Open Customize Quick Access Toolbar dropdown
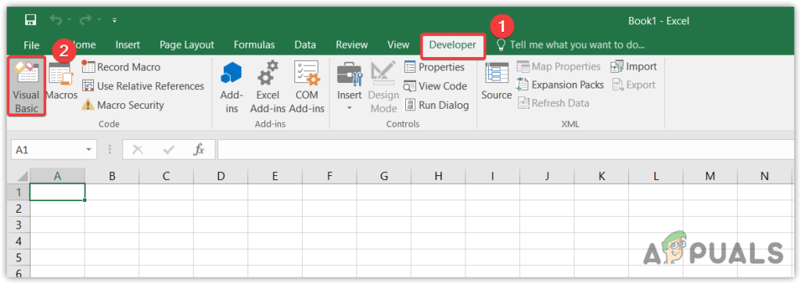The image size is (801, 284). 114,21
